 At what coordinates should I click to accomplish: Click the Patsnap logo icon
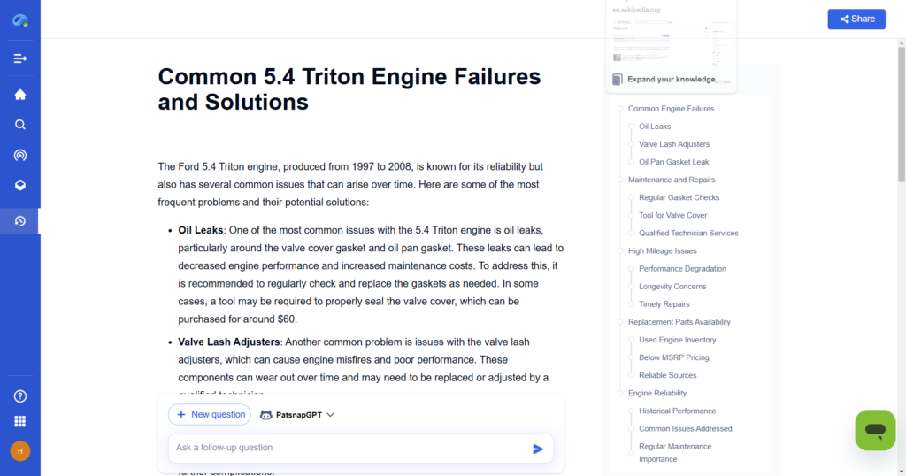click(x=19, y=19)
